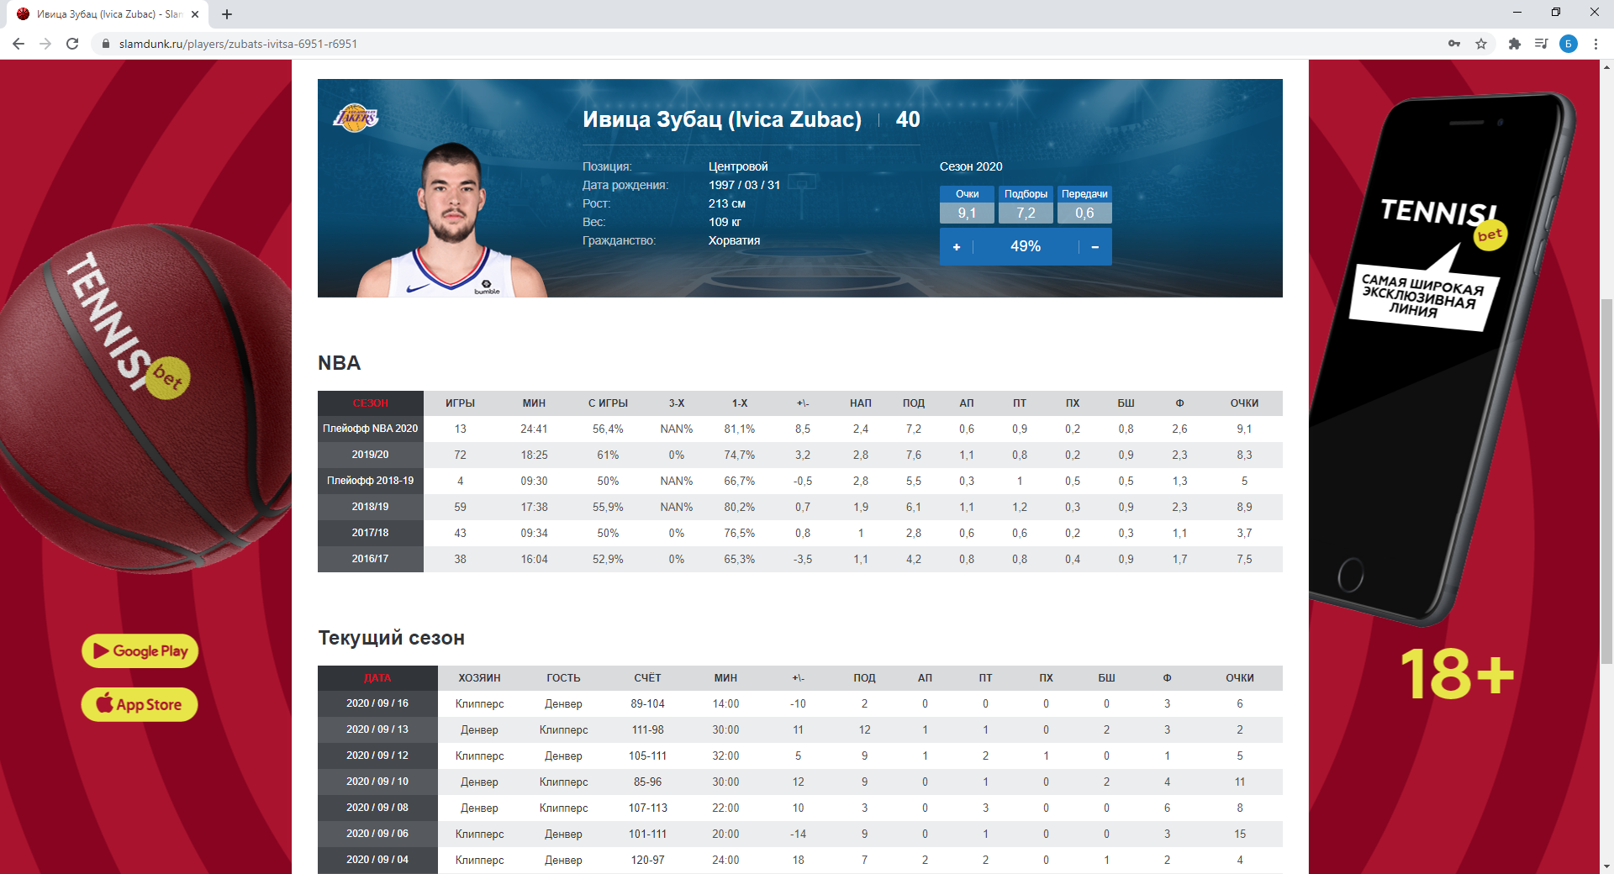Click the Tennisi phone ad image
This screenshot has height=874, width=1614.
point(1442,361)
